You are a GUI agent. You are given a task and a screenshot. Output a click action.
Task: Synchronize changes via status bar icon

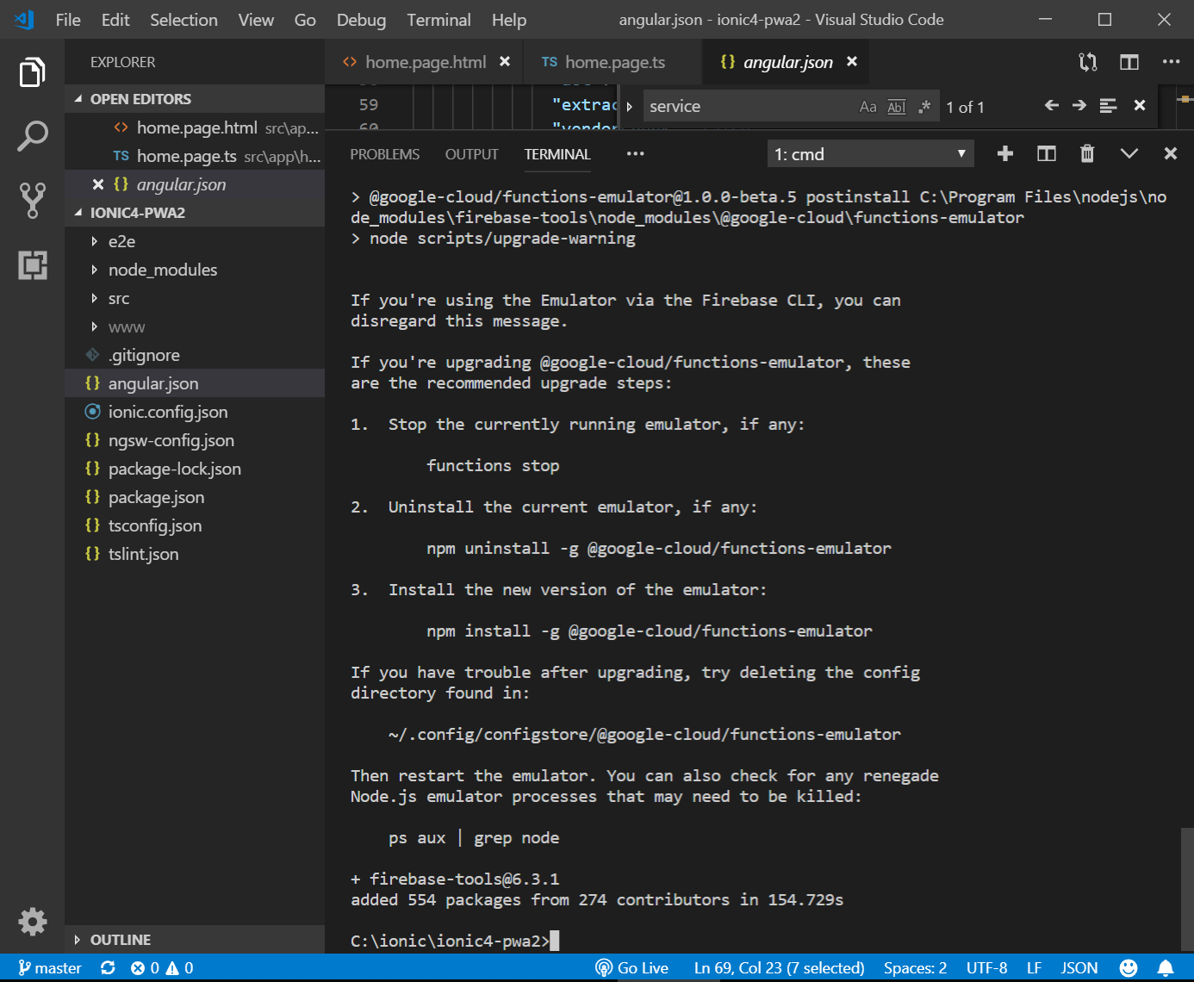[108, 968]
